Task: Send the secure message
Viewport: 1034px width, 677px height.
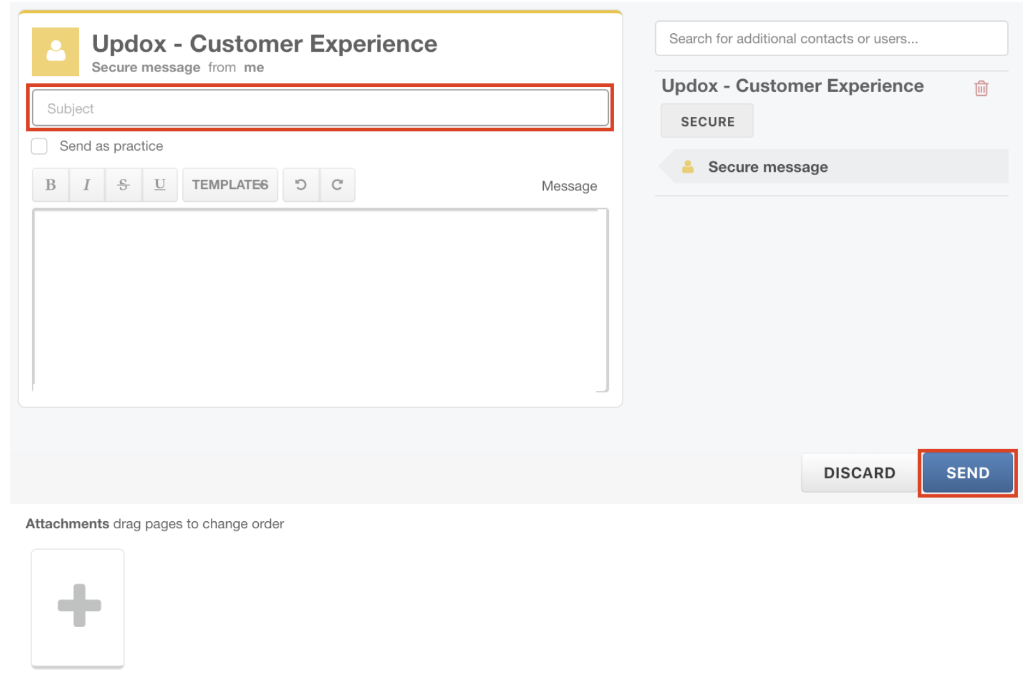Action: click(x=967, y=473)
